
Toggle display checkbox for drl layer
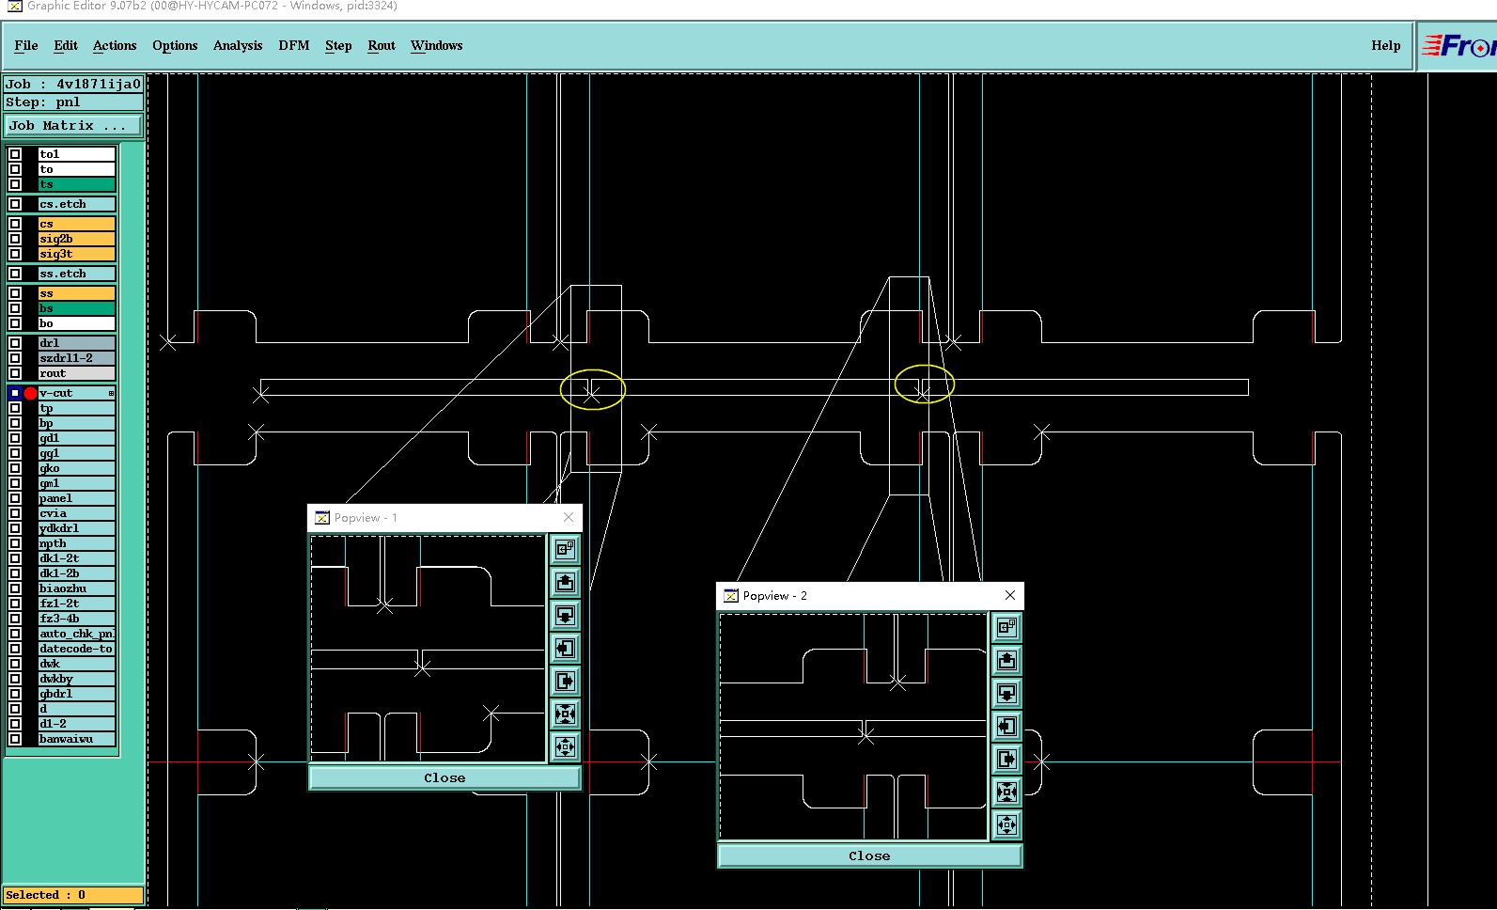[15, 343]
